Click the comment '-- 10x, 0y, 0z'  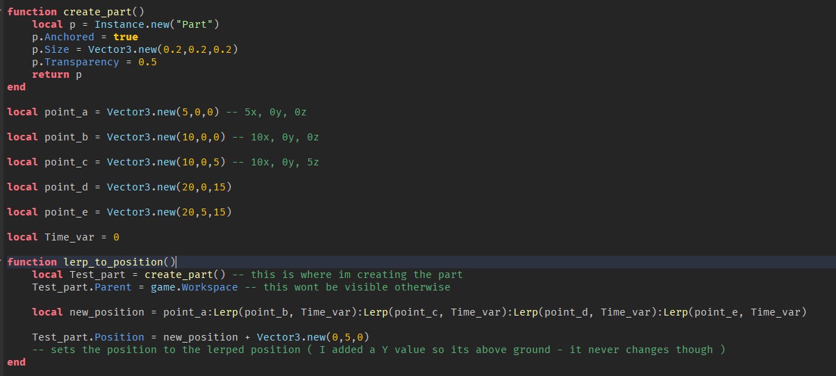pos(276,137)
